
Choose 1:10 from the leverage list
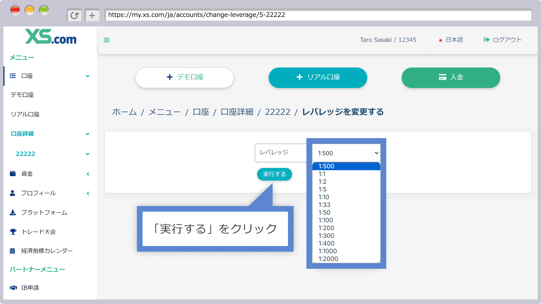(346, 197)
